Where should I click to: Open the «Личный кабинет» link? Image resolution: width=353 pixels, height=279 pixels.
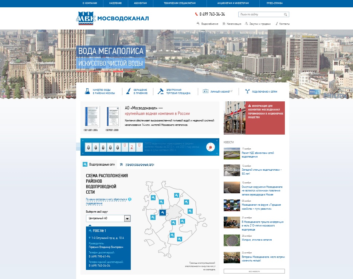tap(220, 92)
